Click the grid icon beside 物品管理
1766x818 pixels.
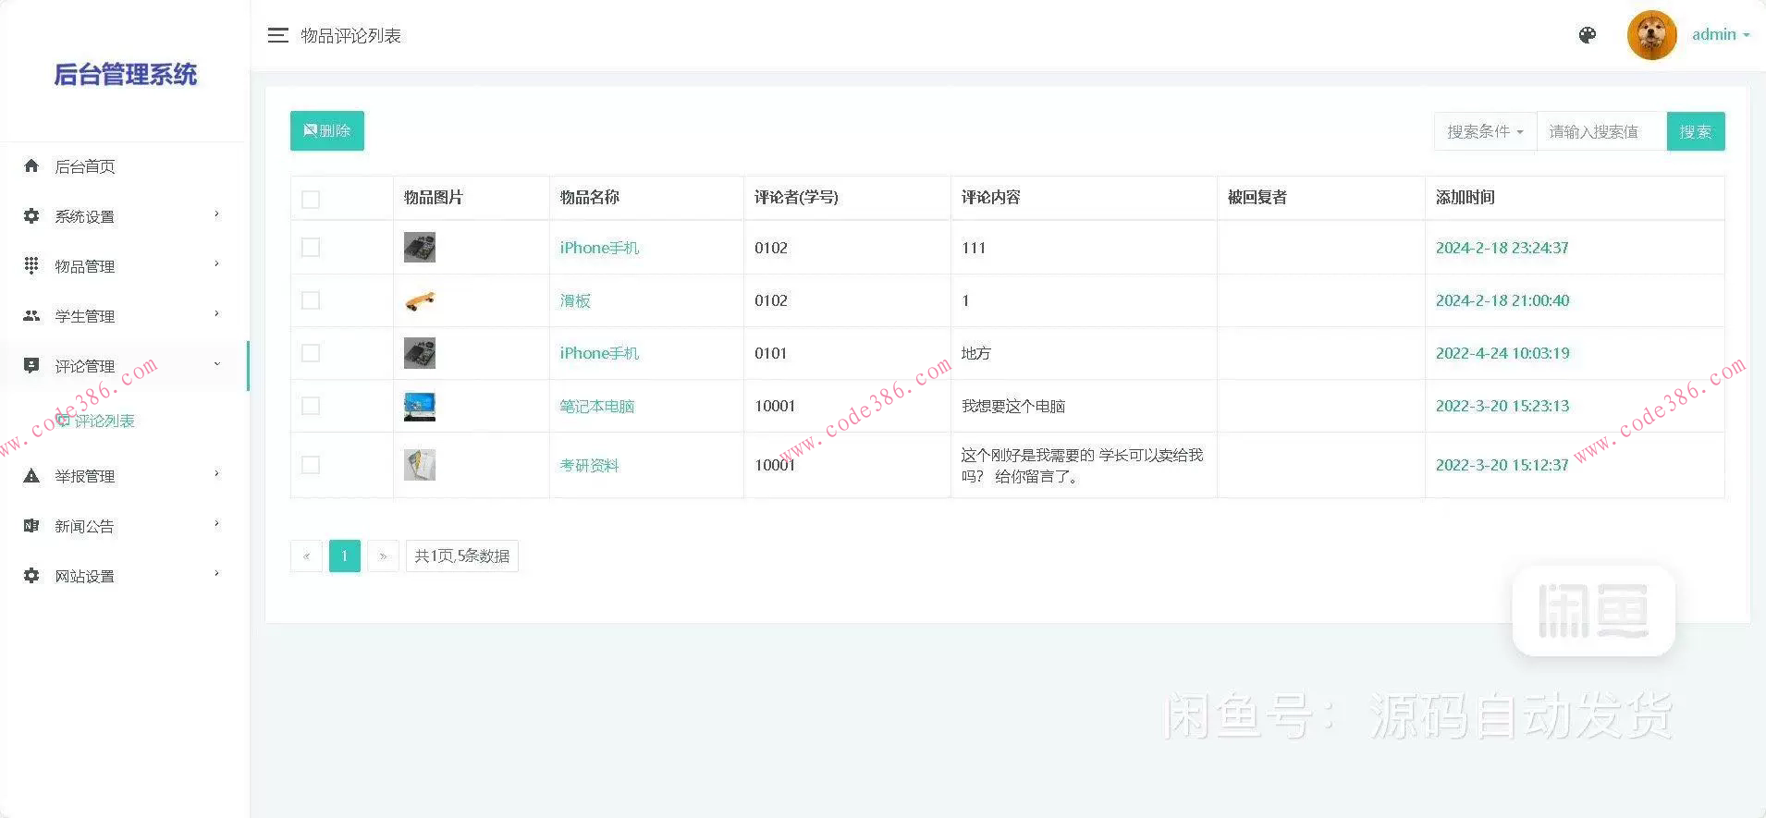tap(31, 266)
